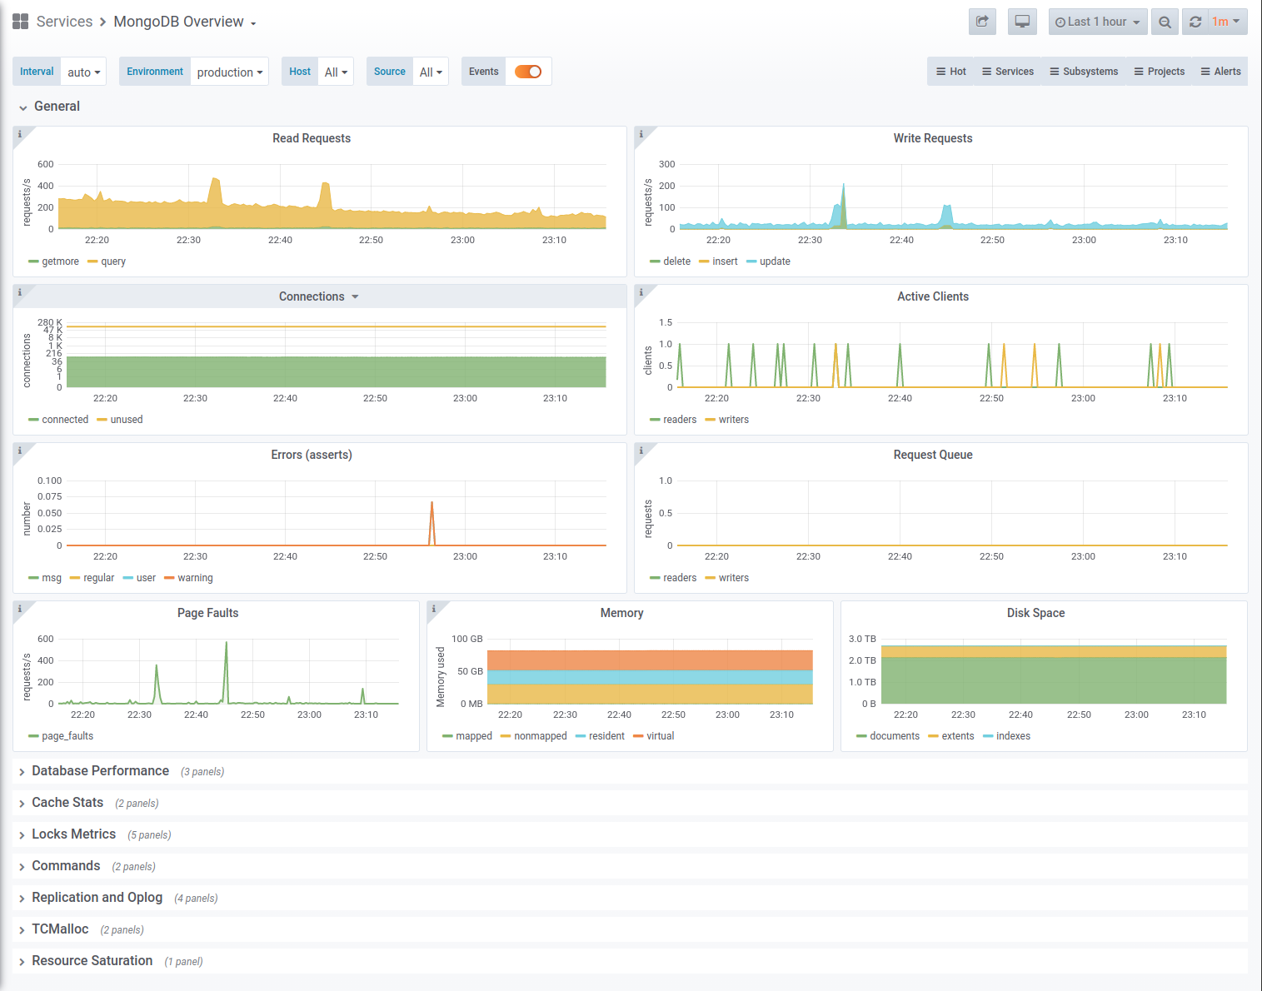Expand the Database Performance row
Image resolution: width=1262 pixels, height=991 pixels.
point(100,771)
